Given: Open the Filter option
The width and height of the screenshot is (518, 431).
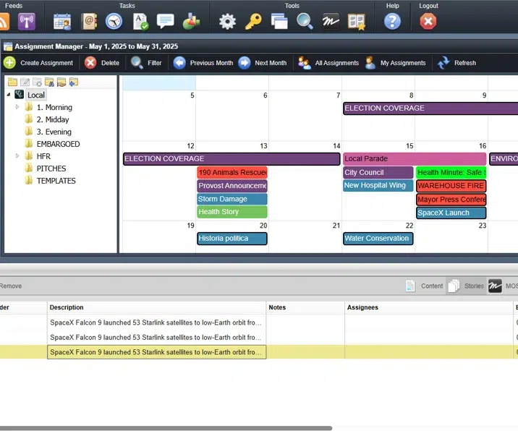Looking at the screenshot, I should (146, 63).
